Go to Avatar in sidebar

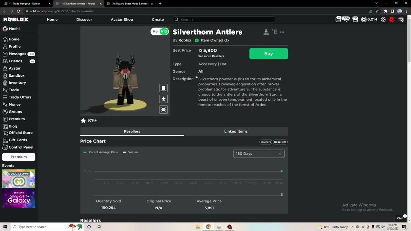[12, 68]
